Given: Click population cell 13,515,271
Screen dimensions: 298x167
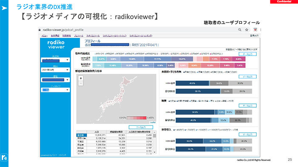Looking at the screenshot, I should point(100,135).
